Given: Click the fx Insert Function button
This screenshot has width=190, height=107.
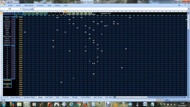Looking at the screenshot, I should [x=32, y=9].
